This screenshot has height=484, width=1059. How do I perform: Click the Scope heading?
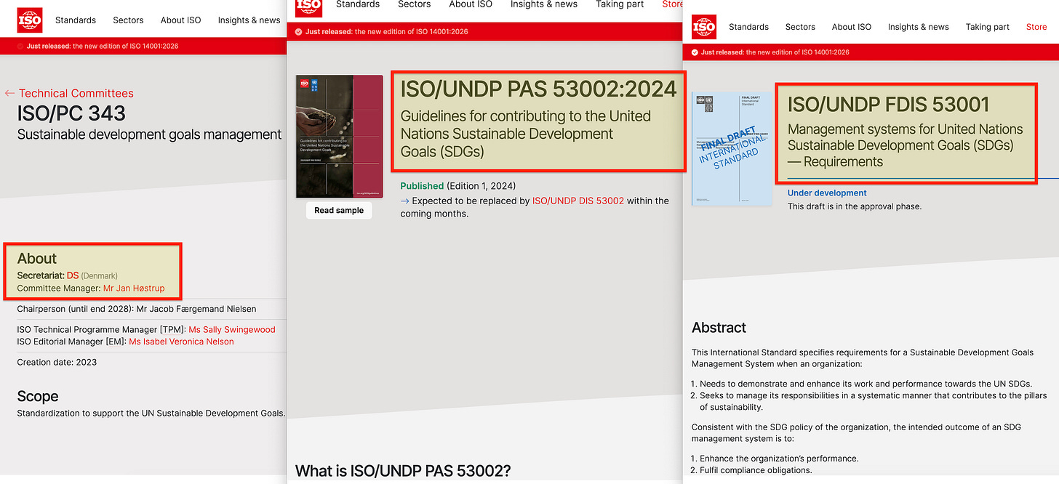(x=38, y=396)
